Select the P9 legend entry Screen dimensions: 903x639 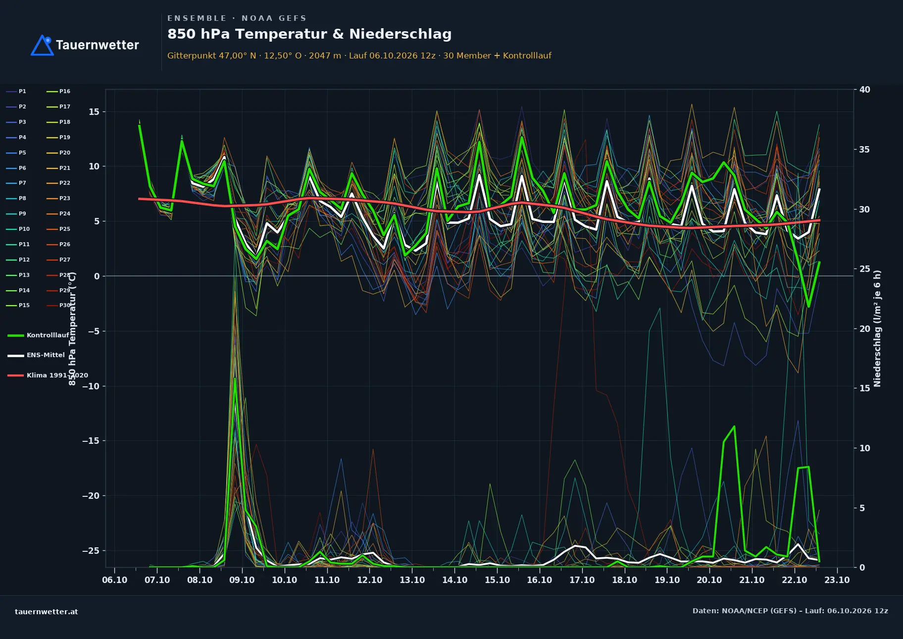point(16,213)
